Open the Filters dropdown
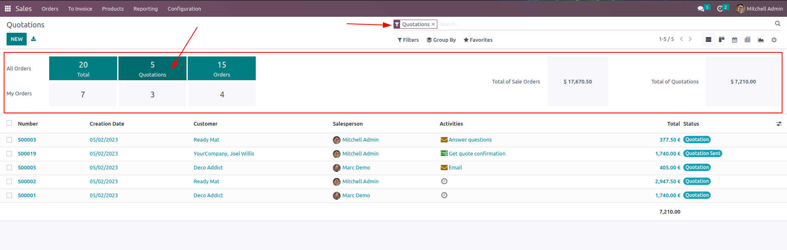 click(408, 40)
